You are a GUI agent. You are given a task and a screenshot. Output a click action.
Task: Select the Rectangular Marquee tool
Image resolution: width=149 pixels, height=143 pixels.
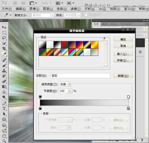tap(4, 33)
